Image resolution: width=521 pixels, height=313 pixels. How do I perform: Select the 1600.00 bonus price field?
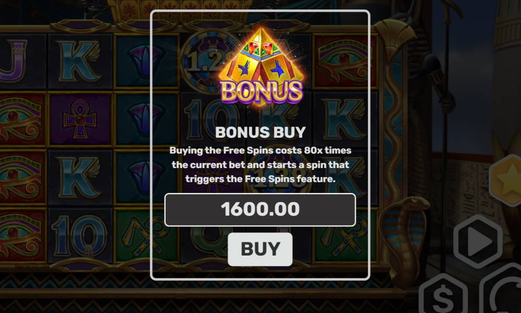260,210
